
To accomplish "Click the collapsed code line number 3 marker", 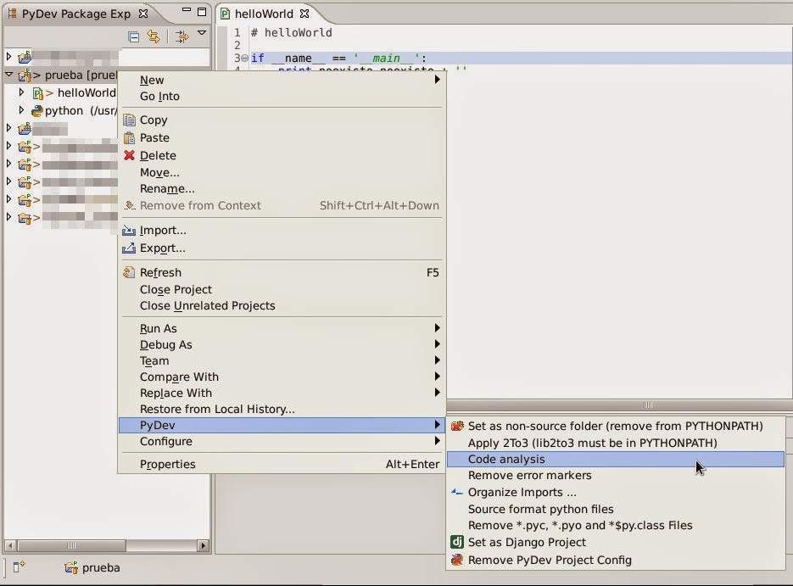I will click(x=244, y=58).
